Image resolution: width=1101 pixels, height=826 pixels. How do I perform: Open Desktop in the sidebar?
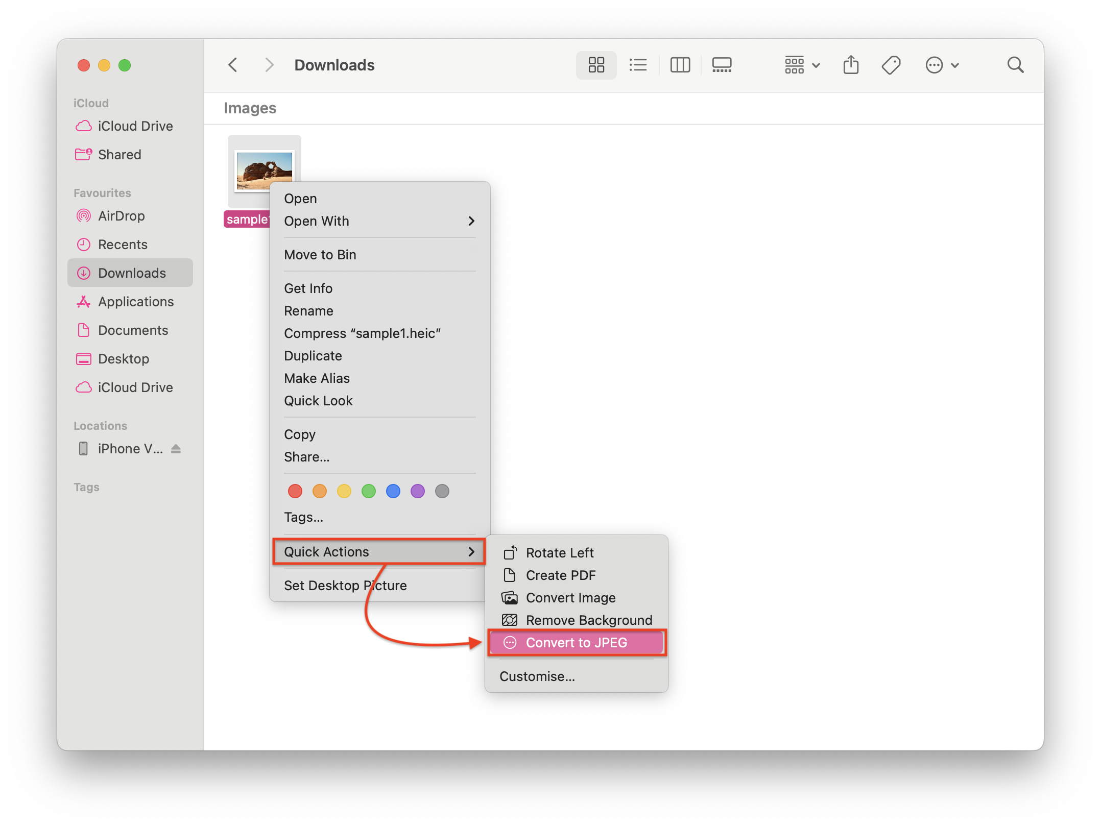[x=130, y=359]
